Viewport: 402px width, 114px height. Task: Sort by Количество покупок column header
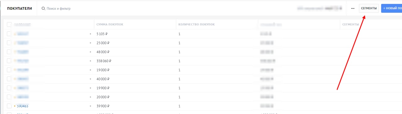(x=197, y=24)
